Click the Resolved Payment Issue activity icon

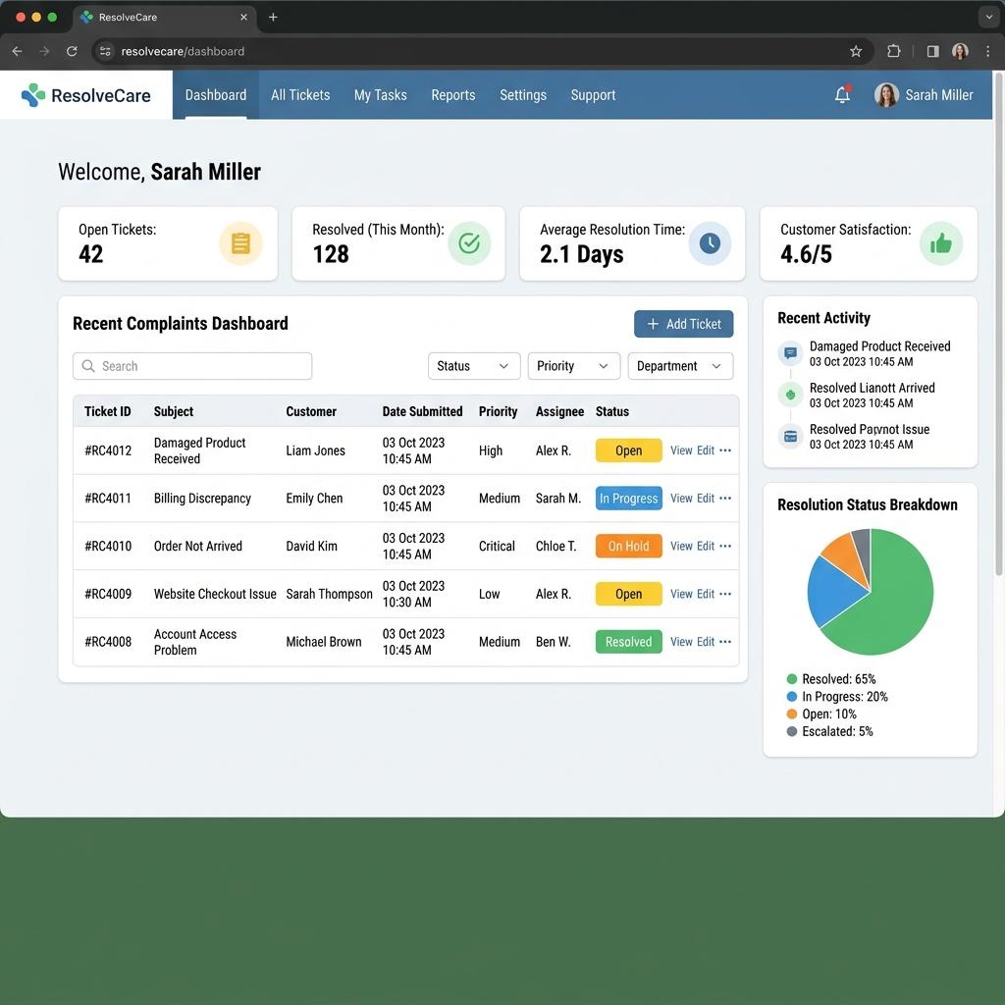(x=790, y=437)
